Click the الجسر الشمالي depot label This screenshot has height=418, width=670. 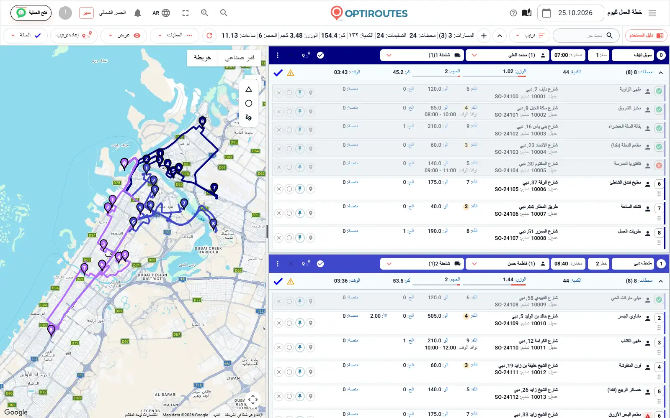coord(112,13)
